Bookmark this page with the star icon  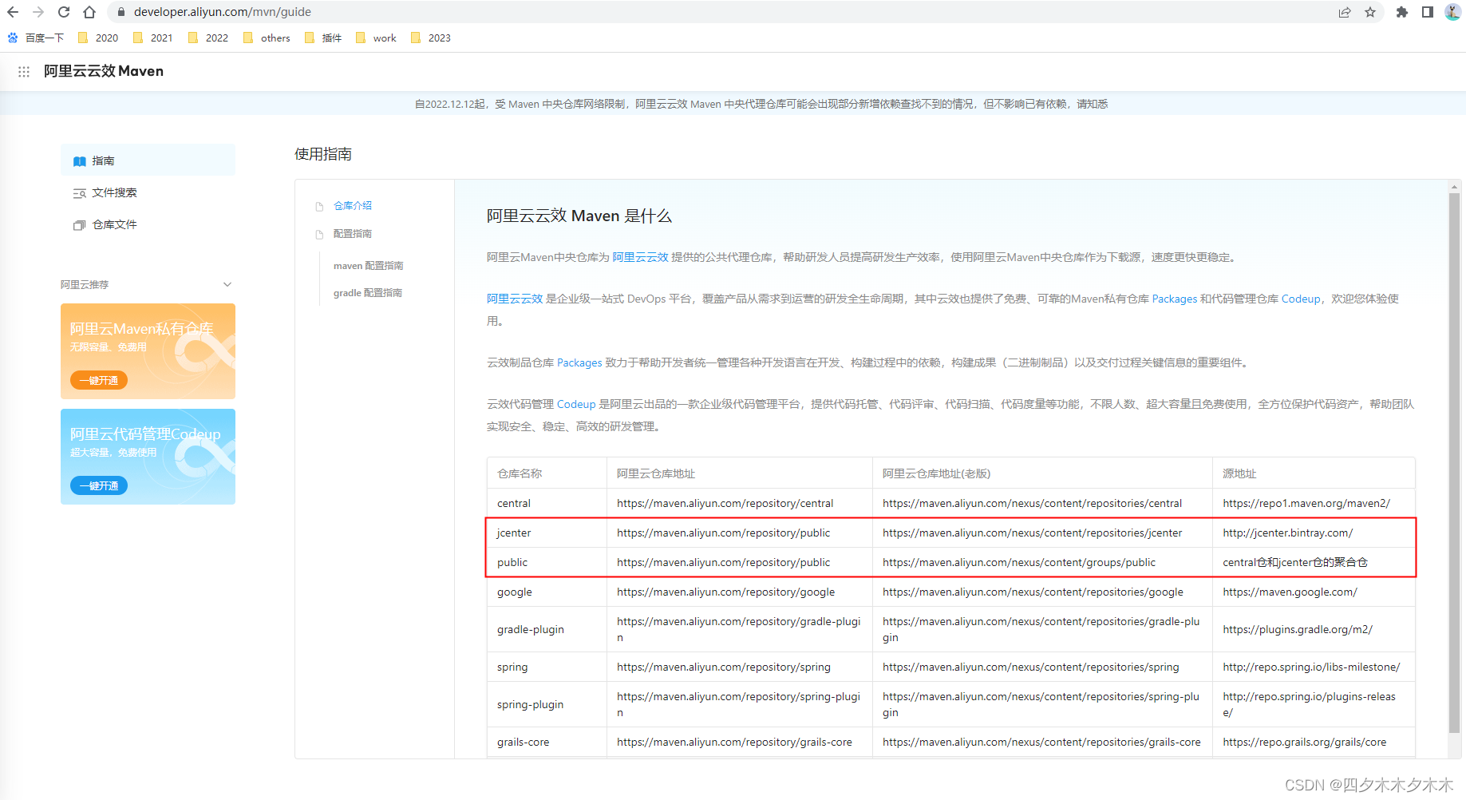pos(1370,12)
